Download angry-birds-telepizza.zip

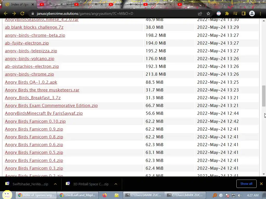point(31,51)
